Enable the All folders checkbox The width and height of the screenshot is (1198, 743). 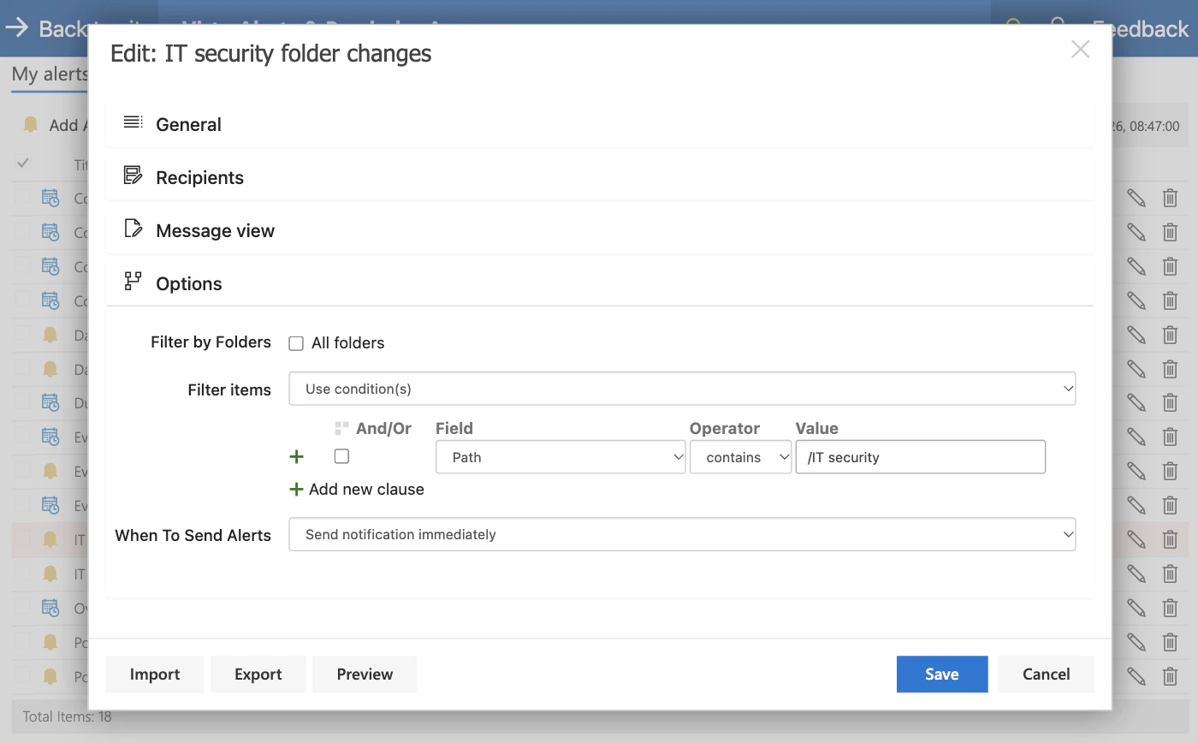click(296, 343)
